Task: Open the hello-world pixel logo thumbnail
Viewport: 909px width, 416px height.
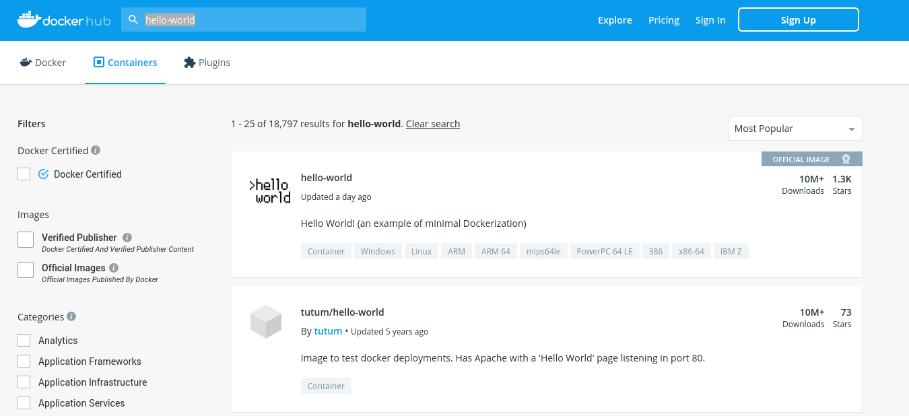Action: coord(269,191)
